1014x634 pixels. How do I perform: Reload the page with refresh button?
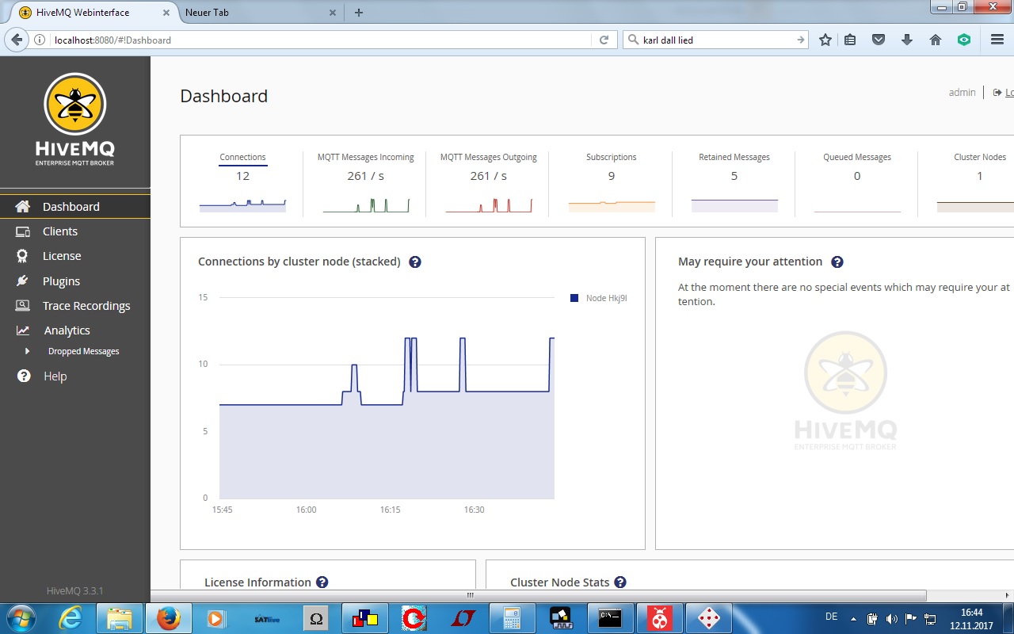(604, 40)
